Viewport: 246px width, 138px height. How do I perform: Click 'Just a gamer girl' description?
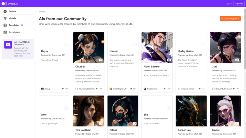[49, 123]
